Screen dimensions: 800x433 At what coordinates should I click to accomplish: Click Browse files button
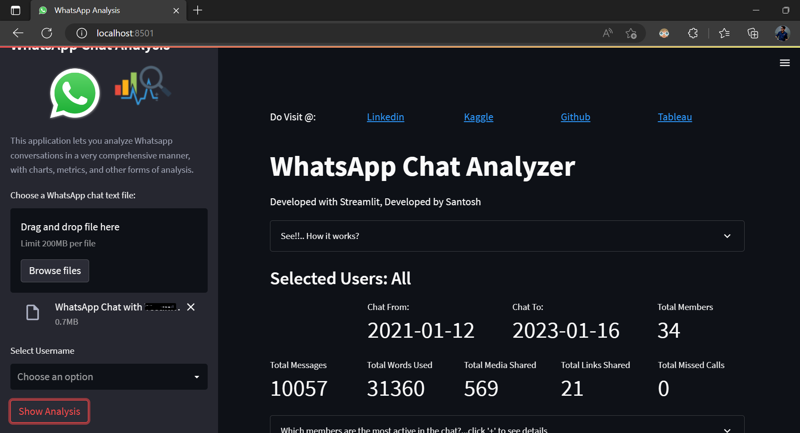pyautogui.click(x=55, y=271)
